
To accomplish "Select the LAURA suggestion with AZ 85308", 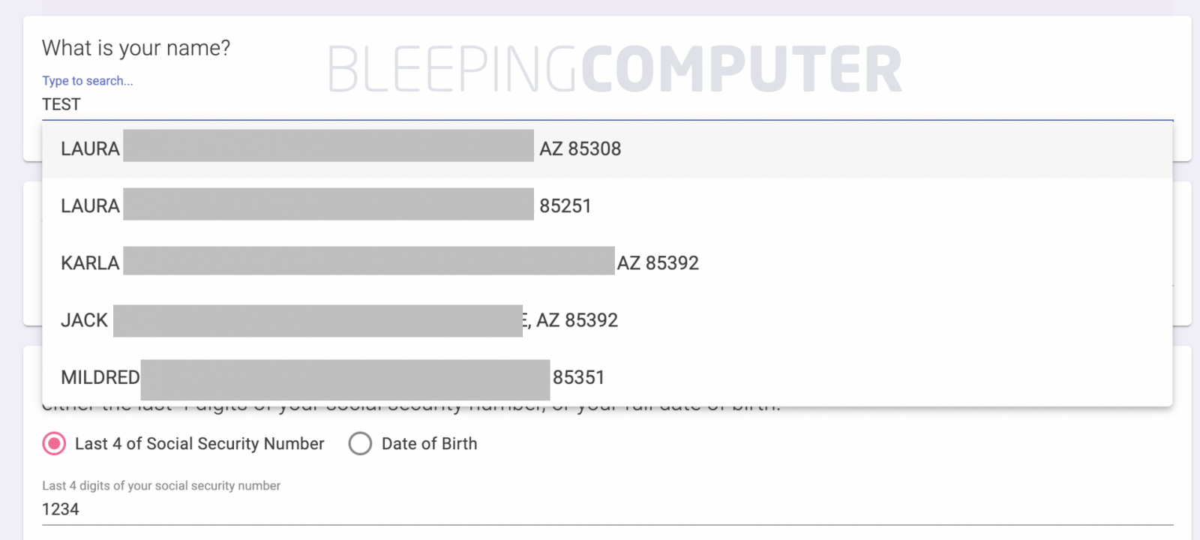I will (607, 149).
